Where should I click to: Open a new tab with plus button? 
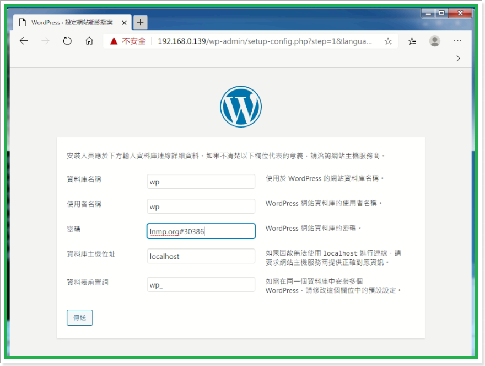[140, 22]
